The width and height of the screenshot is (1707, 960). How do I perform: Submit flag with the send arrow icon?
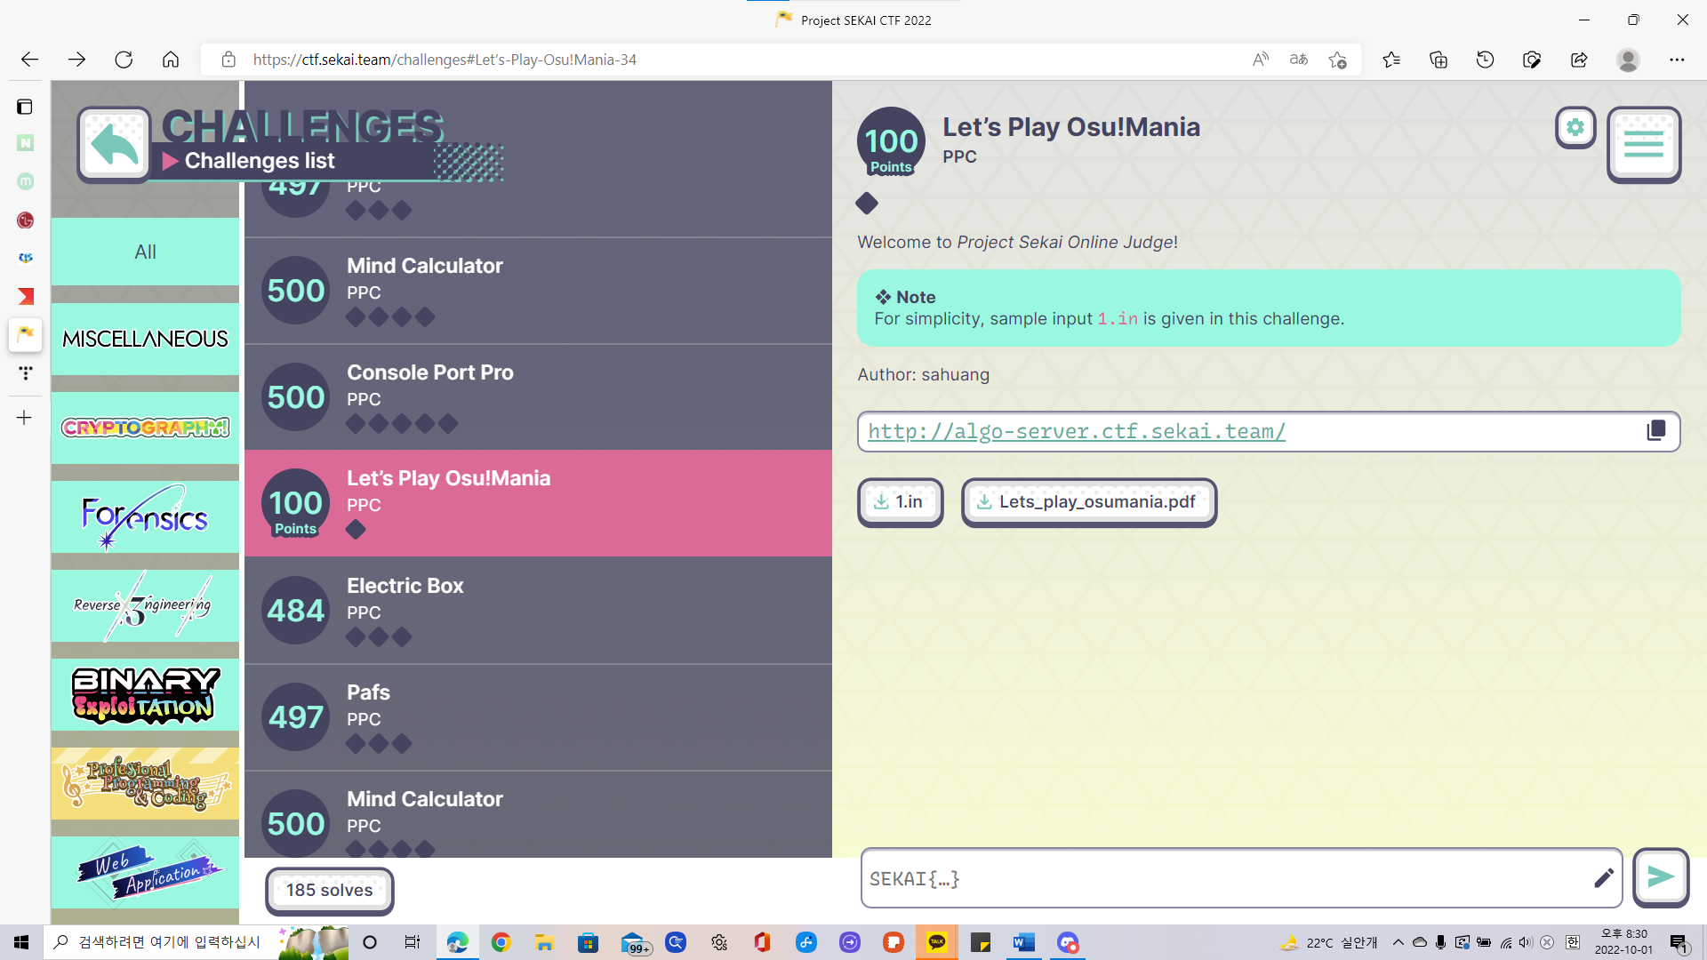1660,877
